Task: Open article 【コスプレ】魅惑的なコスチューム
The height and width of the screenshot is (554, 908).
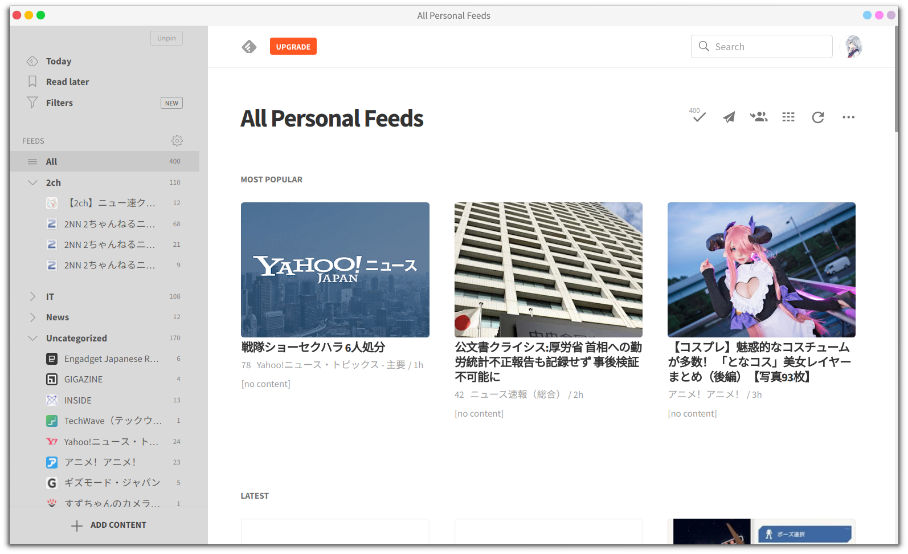Action: 760,362
